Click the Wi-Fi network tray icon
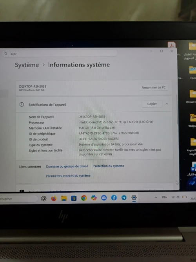196x262 pixels. tap(173, 197)
